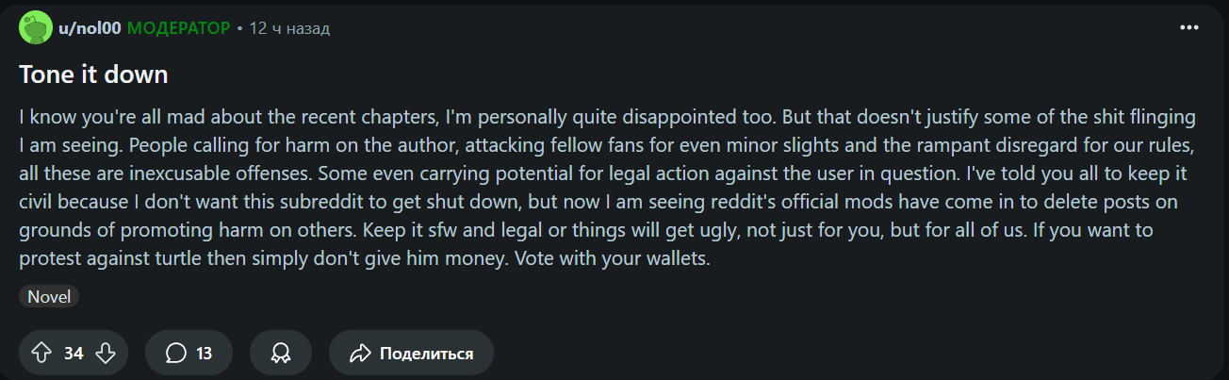The image size is (1229, 380).
Task: Click the green user avatar icon
Action: (35, 28)
